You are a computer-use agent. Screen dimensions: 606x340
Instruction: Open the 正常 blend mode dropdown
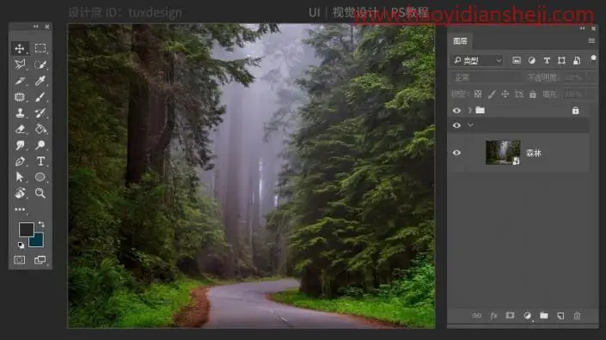[487, 78]
